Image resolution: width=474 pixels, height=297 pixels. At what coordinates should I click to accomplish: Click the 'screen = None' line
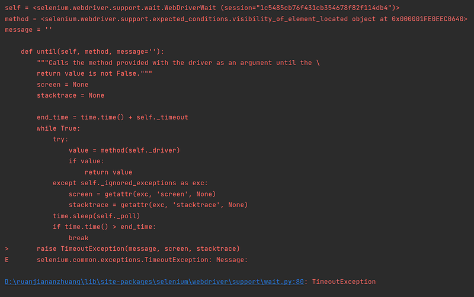click(x=63, y=85)
